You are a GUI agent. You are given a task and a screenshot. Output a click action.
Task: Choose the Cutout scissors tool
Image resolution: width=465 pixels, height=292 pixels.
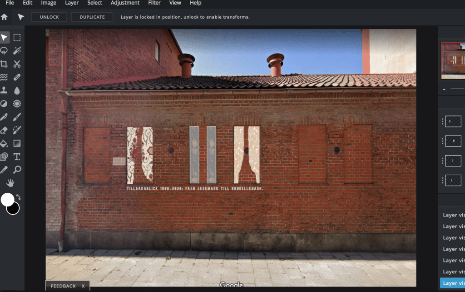[x=17, y=64]
